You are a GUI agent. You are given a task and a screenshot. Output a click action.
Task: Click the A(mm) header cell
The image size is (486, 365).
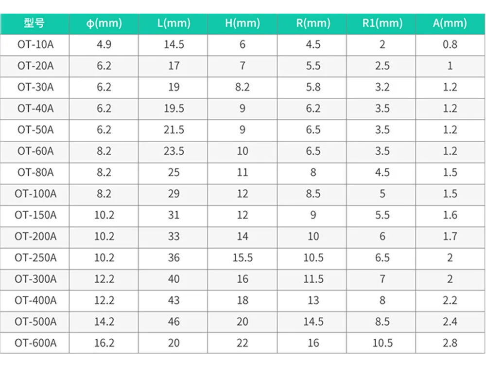450,23
